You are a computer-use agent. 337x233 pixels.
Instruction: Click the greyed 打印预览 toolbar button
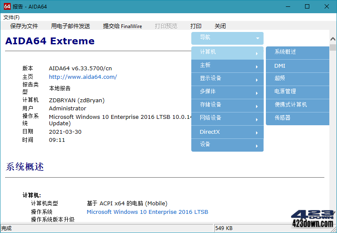[166, 26]
